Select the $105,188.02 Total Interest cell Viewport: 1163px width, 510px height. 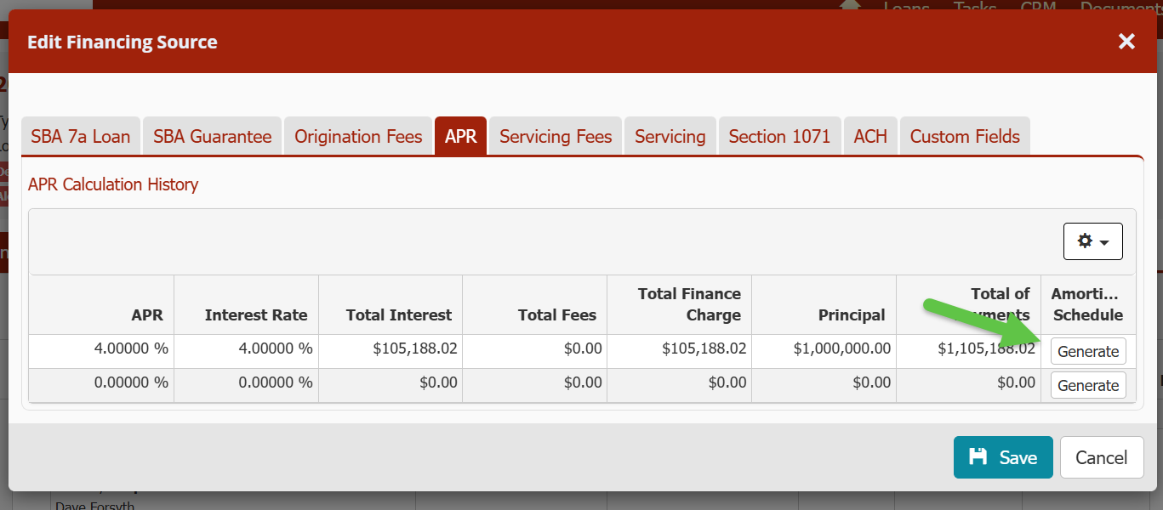pyautogui.click(x=391, y=351)
